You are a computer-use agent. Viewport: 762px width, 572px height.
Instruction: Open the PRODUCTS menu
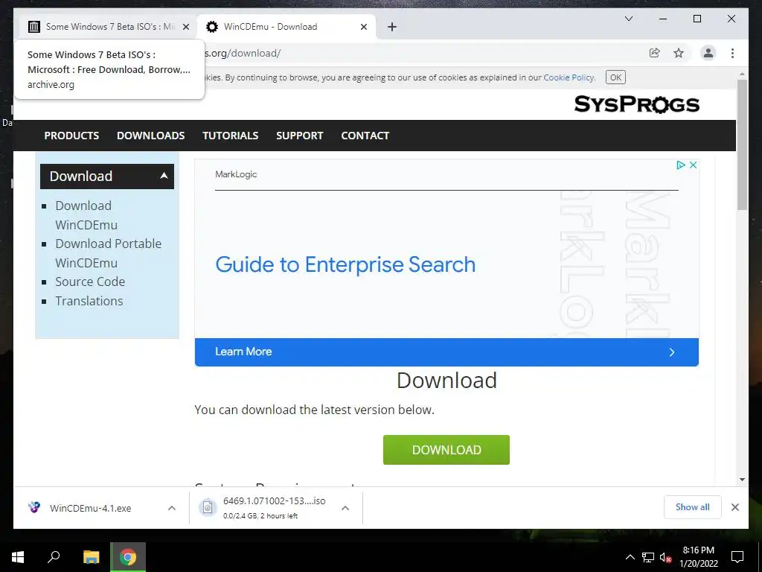coord(71,136)
